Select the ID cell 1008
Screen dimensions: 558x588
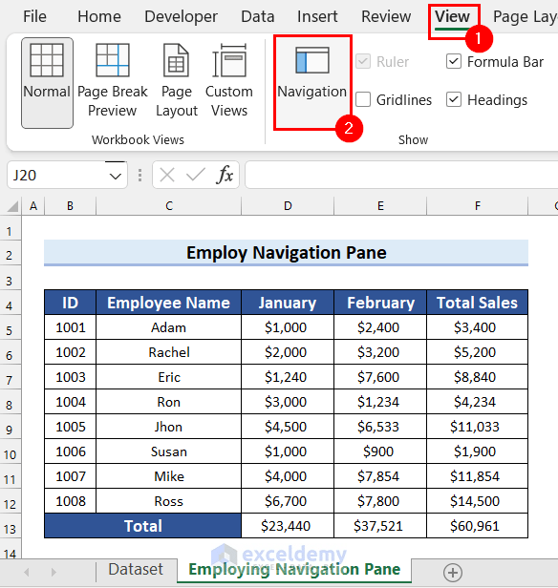tap(70, 500)
